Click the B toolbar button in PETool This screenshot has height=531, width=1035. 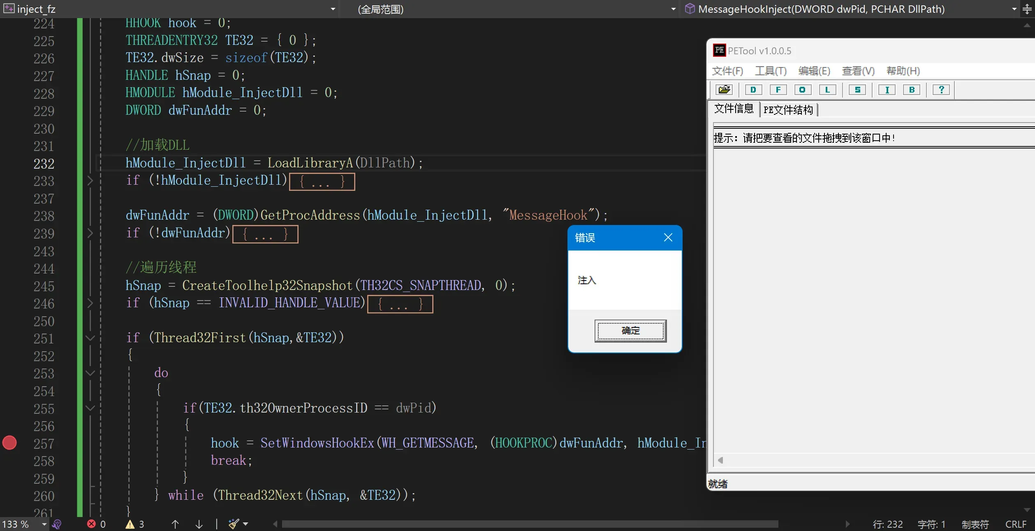coord(912,90)
